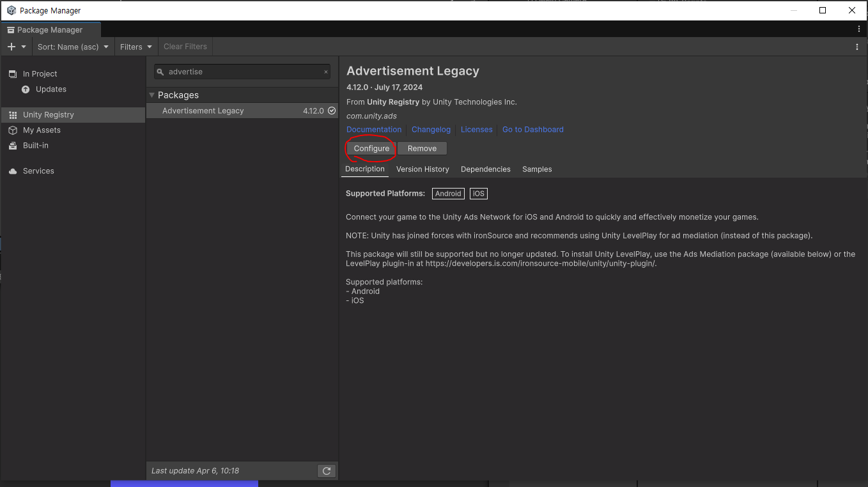Click the Unity Registry grid icon

click(x=12, y=115)
